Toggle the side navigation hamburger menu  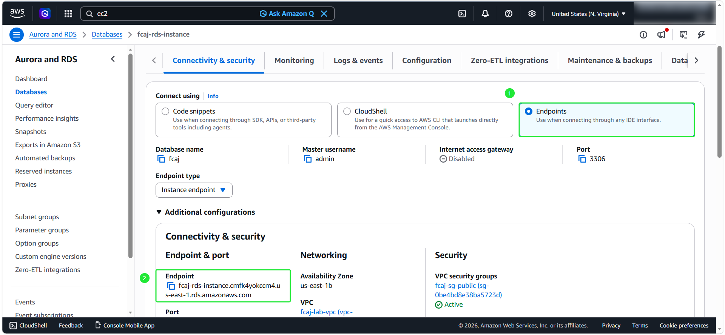(16, 35)
